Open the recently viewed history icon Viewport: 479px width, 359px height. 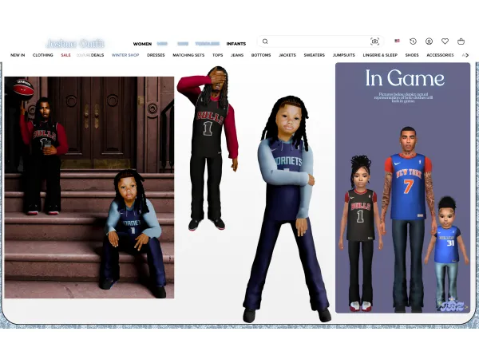(x=413, y=41)
